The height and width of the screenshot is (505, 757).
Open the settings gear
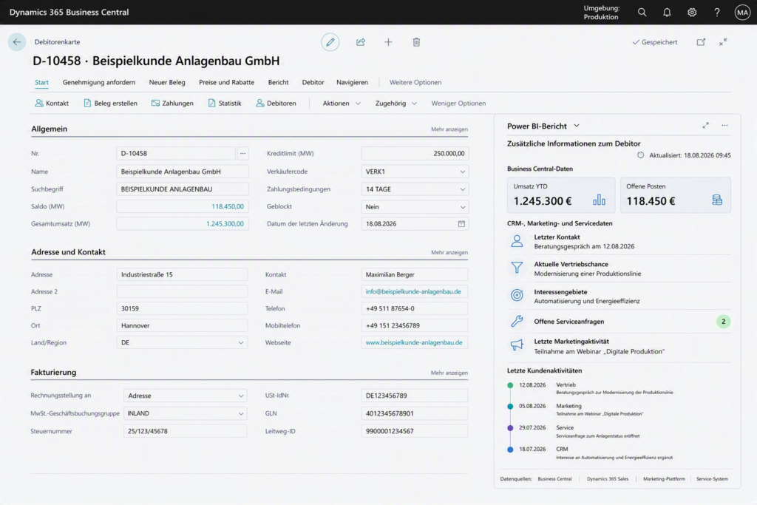(692, 12)
